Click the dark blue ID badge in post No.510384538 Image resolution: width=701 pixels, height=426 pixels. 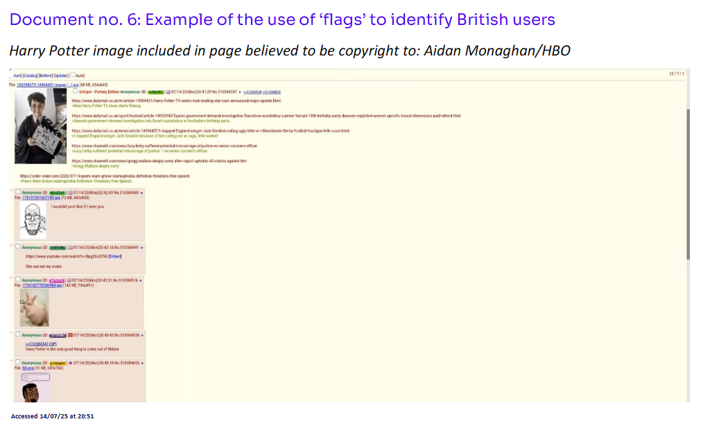click(x=58, y=335)
